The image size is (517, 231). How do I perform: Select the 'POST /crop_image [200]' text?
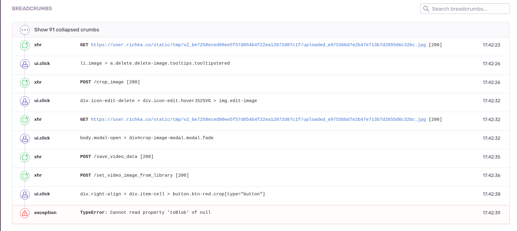pyautogui.click(x=110, y=82)
